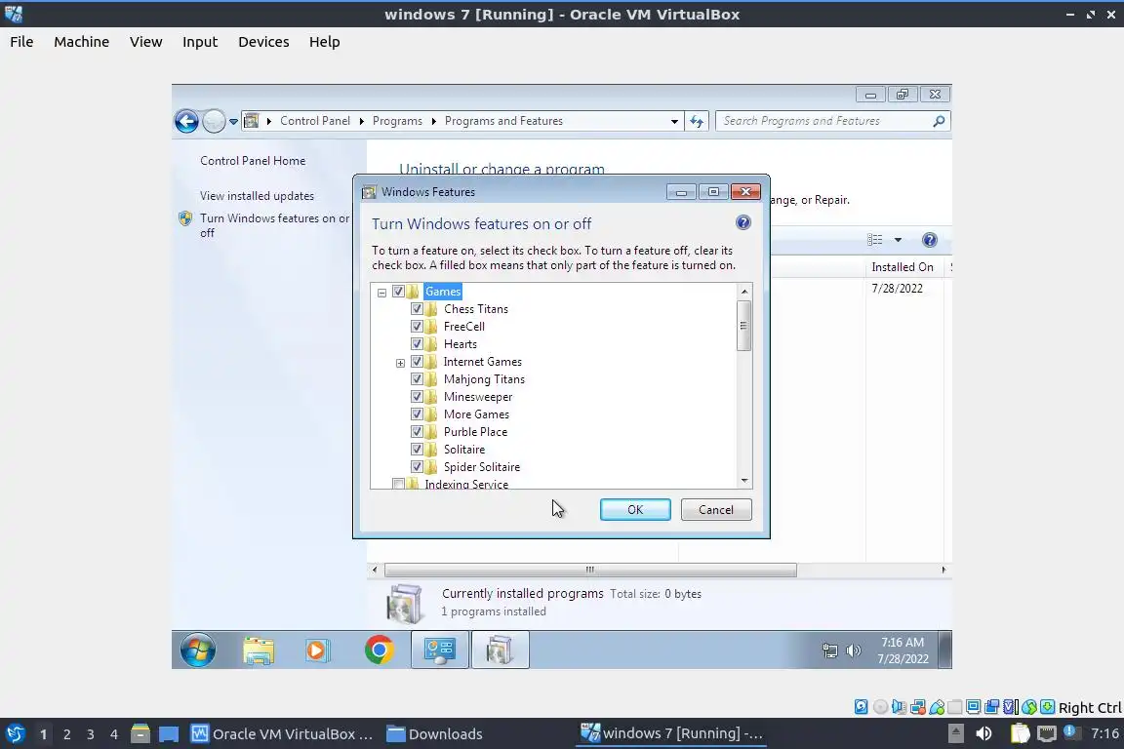Click the search magnifier icon
Image resolution: width=1124 pixels, height=749 pixels.
pos(939,121)
